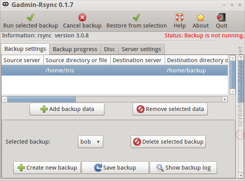Open Help via the lifebuoy icon

coord(180,17)
